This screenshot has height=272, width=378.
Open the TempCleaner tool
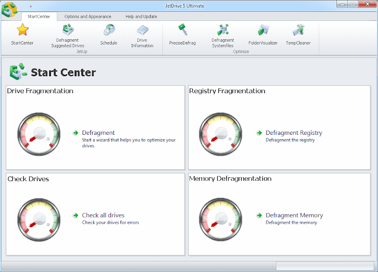pos(298,30)
